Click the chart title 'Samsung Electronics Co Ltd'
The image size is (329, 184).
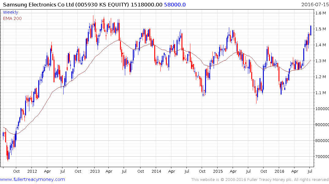coord(38,5)
